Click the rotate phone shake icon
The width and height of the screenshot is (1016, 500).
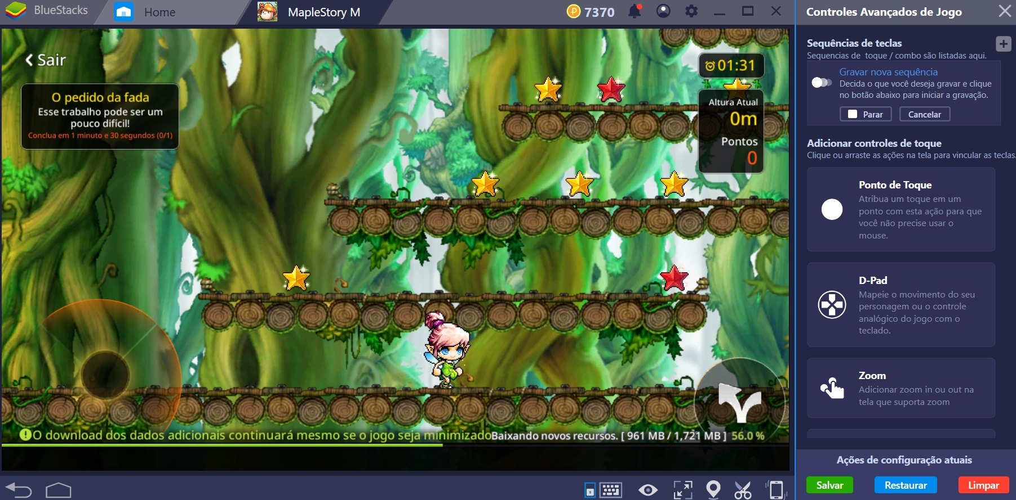coord(776,489)
